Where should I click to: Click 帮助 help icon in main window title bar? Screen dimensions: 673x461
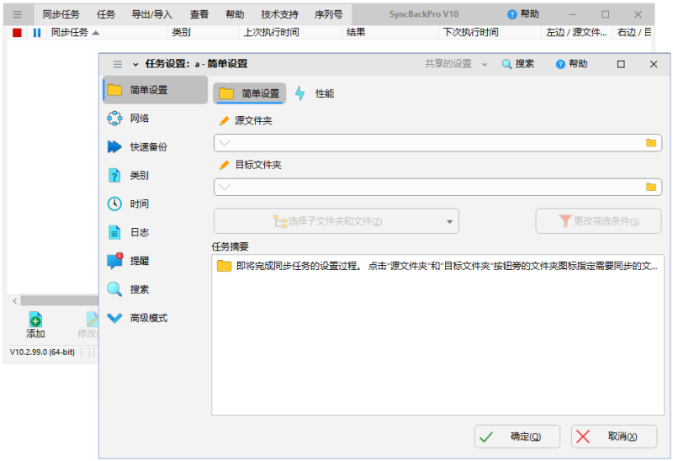(523, 14)
